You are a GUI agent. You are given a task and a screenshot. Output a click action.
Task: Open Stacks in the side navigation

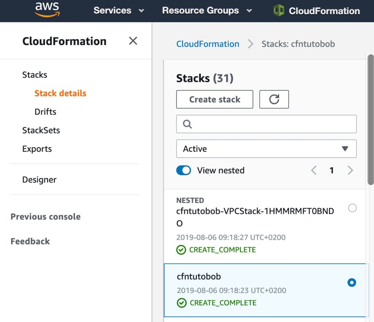(35, 75)
